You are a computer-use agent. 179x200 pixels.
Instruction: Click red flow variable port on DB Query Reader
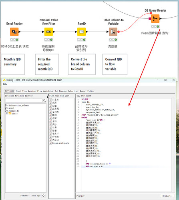coord(151,13)
